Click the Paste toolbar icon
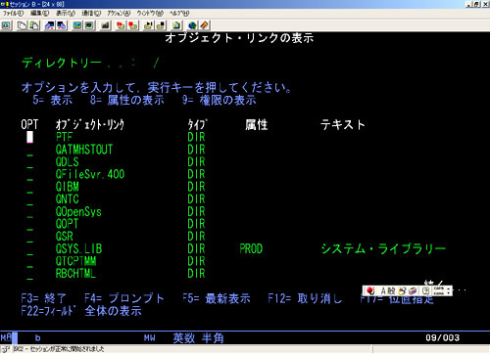Image resolution: width=490 pixels, height=355 pixels. tap(34, 25)
